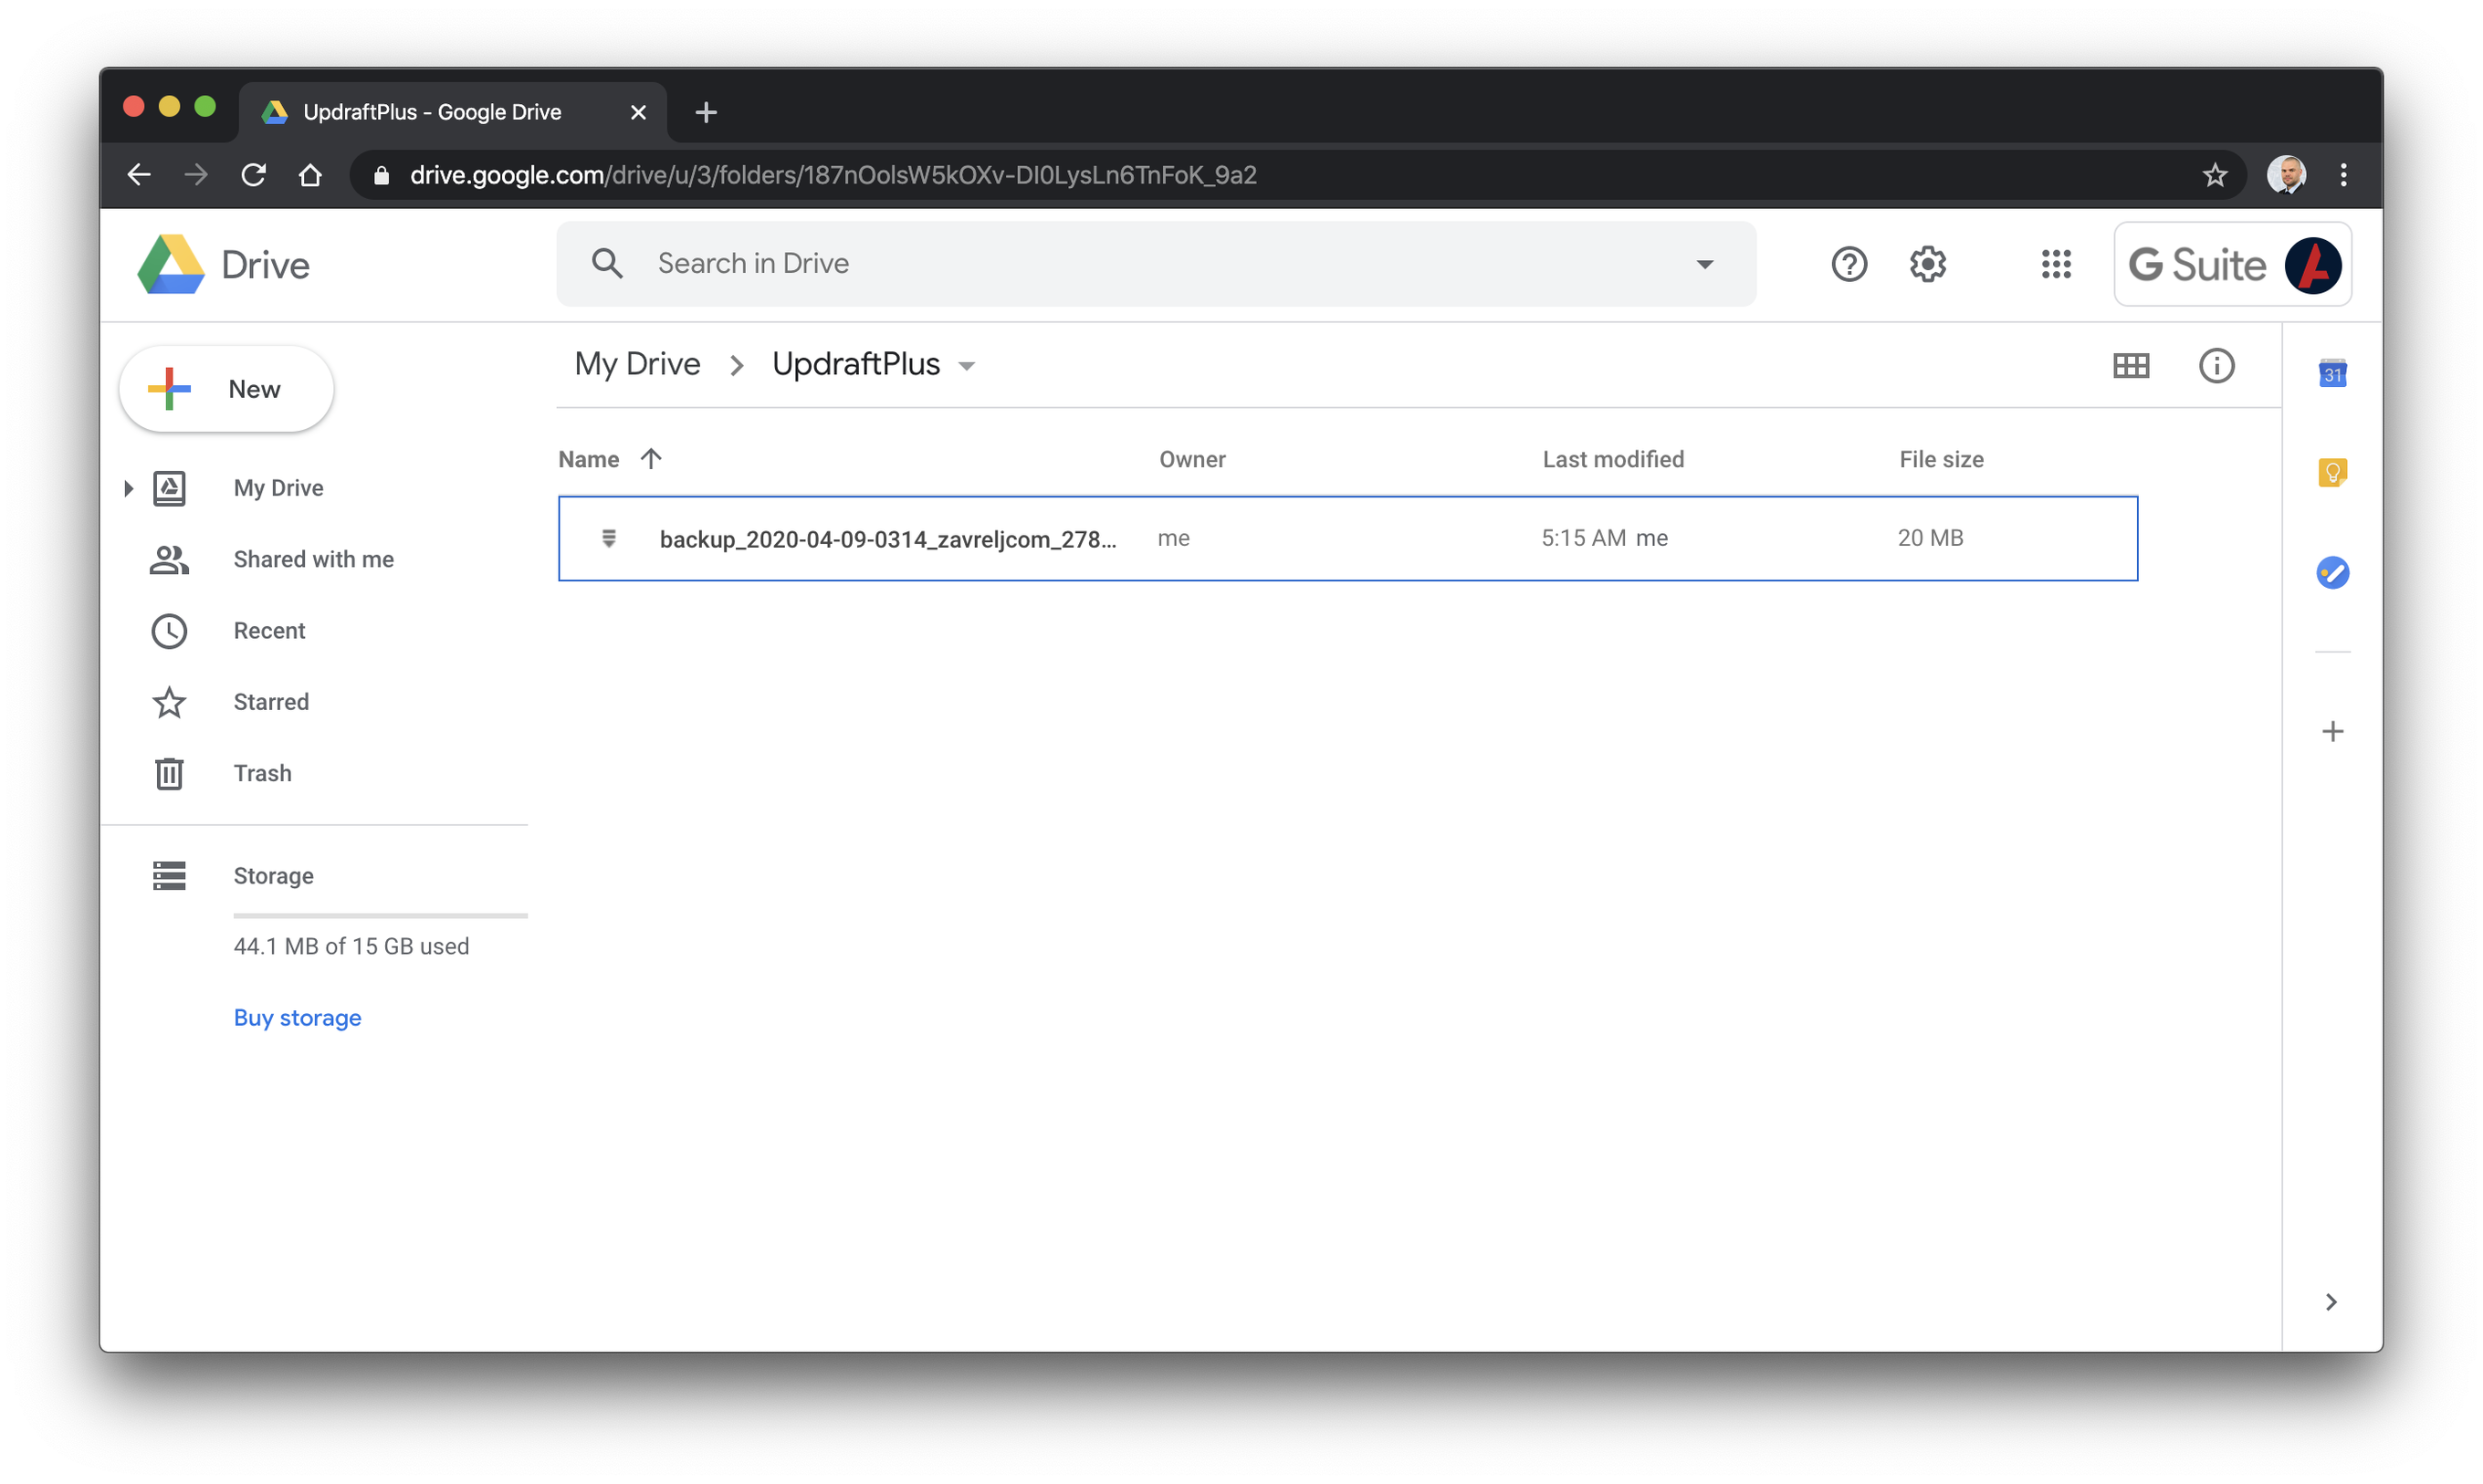The width and height of the screenshot is (2483, 1484).
Task: Click the search magnifier icon
Action: (x=607, y=264)
